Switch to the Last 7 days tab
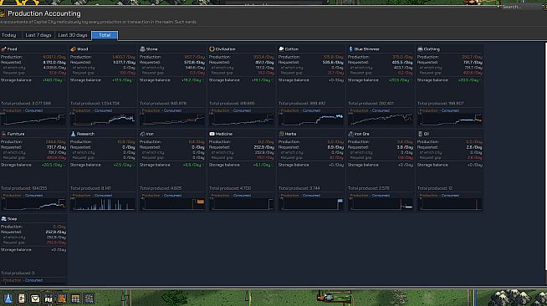The height and width of the screenshot is (306, 547). pos(38,35)
